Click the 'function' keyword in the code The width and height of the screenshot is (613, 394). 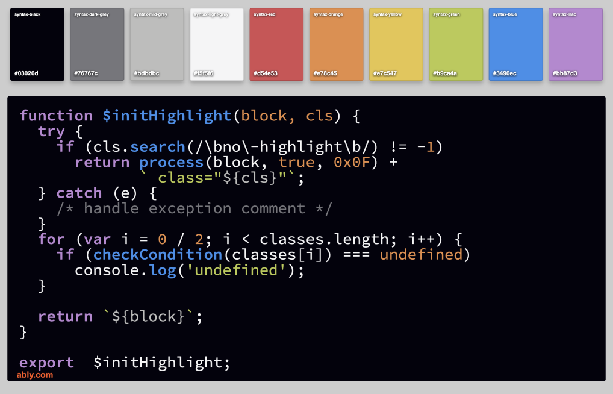56,116
